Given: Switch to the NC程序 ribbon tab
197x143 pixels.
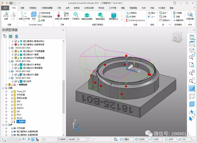Looking at the screenshot, I should tap(162, 8).
